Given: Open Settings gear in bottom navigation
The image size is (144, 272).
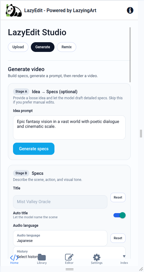Looking at the screenshot, I should point(97,259).
